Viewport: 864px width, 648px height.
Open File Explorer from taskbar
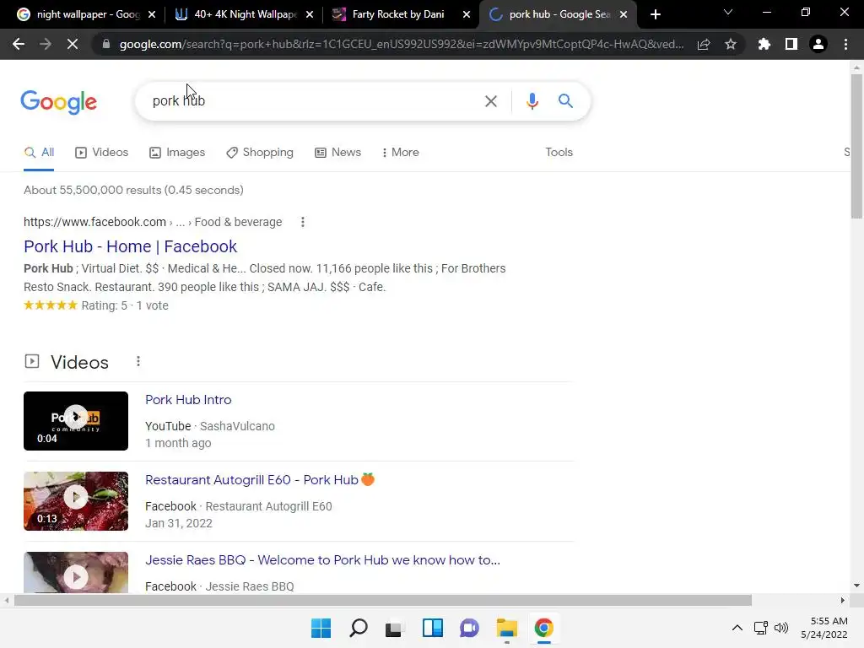(x=506, y=628)
